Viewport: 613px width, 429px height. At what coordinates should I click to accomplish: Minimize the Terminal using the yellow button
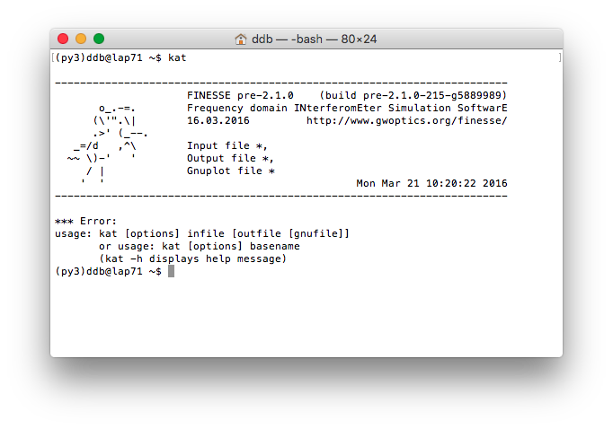click(x=81, y=39)
